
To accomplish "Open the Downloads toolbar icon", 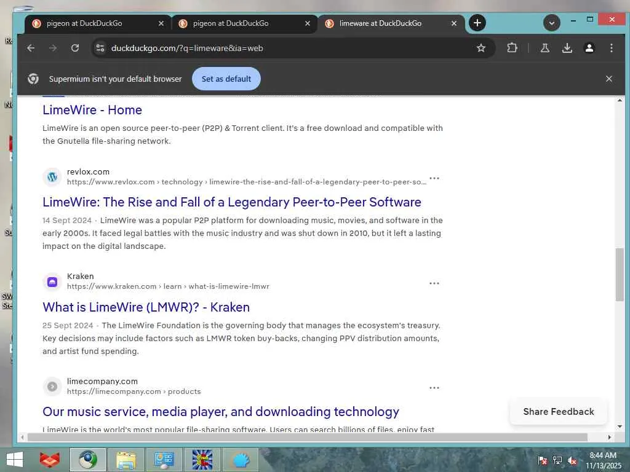I will (567, 48).
